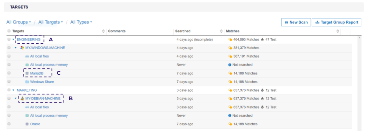
Task: Click the flame icon beside 47 Test
Action: tap(262, 40)
